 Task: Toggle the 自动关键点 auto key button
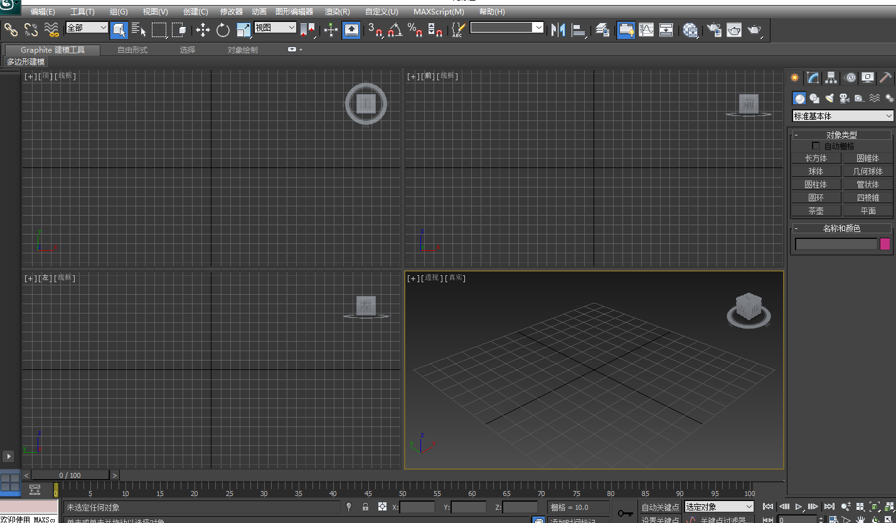pyautogui.click(x=660, y=507)
